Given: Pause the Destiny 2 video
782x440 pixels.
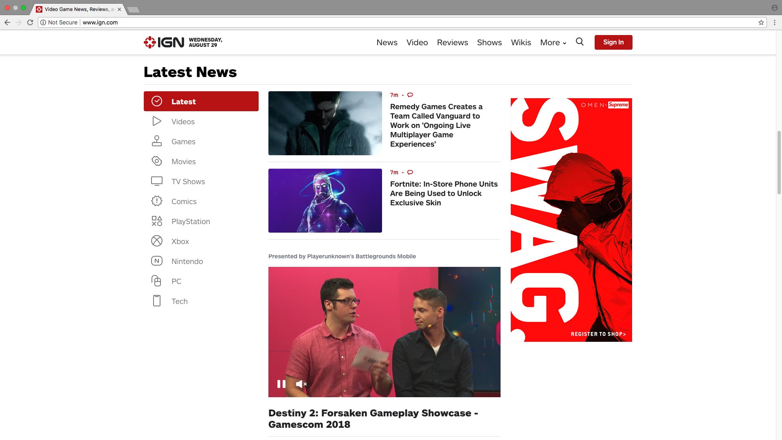Looking at the screenshot, I should (x=281, y=384).
